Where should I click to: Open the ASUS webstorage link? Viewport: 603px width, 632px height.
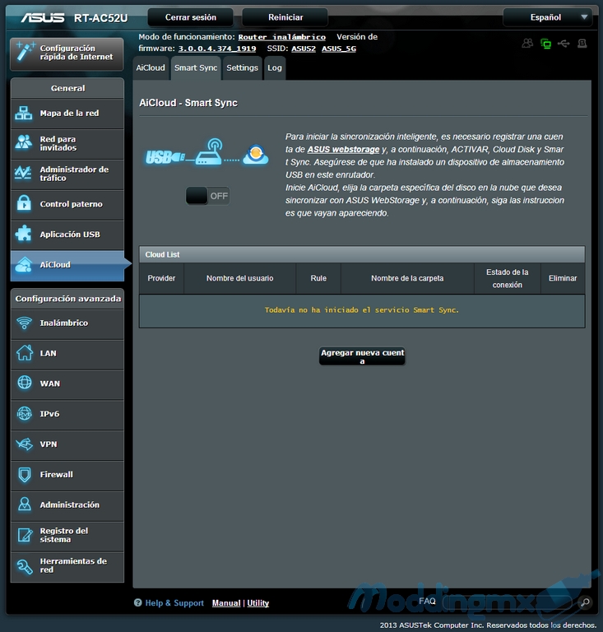click(x=343, y=150)
